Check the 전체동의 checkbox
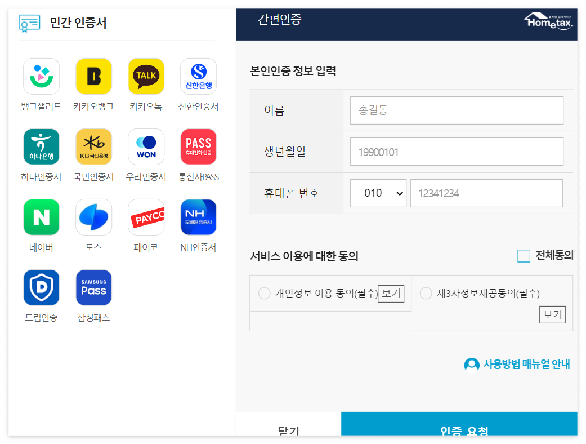 pos(524,256)
